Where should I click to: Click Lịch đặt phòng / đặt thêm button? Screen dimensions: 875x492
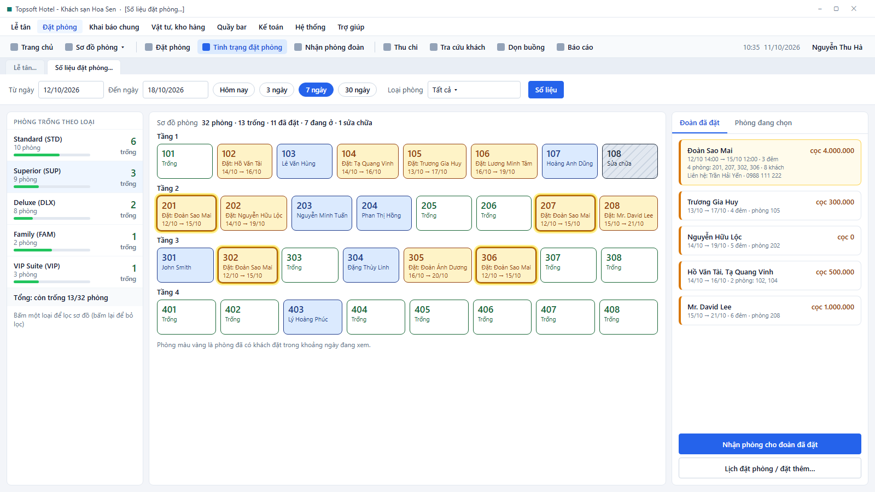pos(769,468)
